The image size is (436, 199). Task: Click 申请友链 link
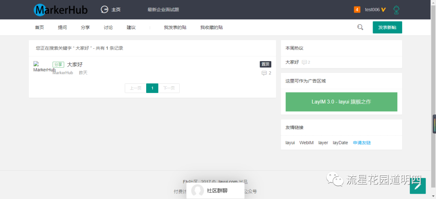(x=362, y=143)
